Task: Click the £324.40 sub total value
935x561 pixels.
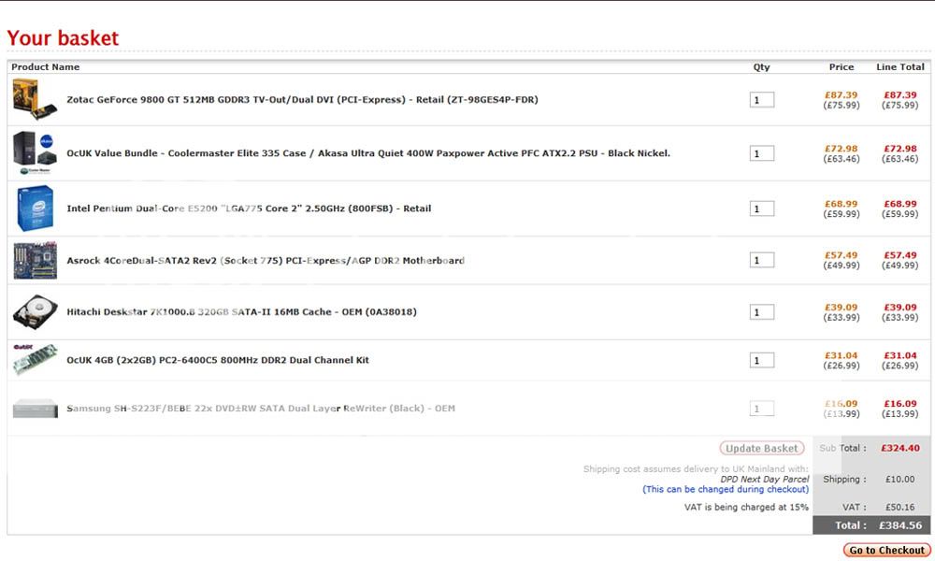Action: tap(900, 448)
